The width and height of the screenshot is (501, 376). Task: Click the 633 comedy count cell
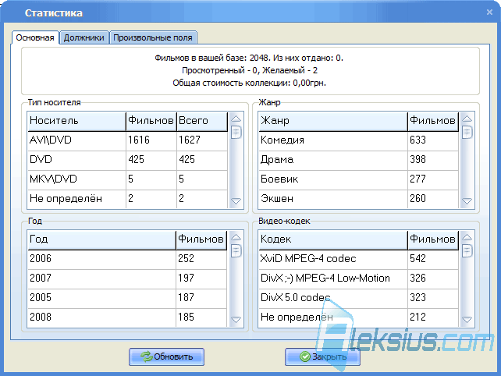point(433,140)
